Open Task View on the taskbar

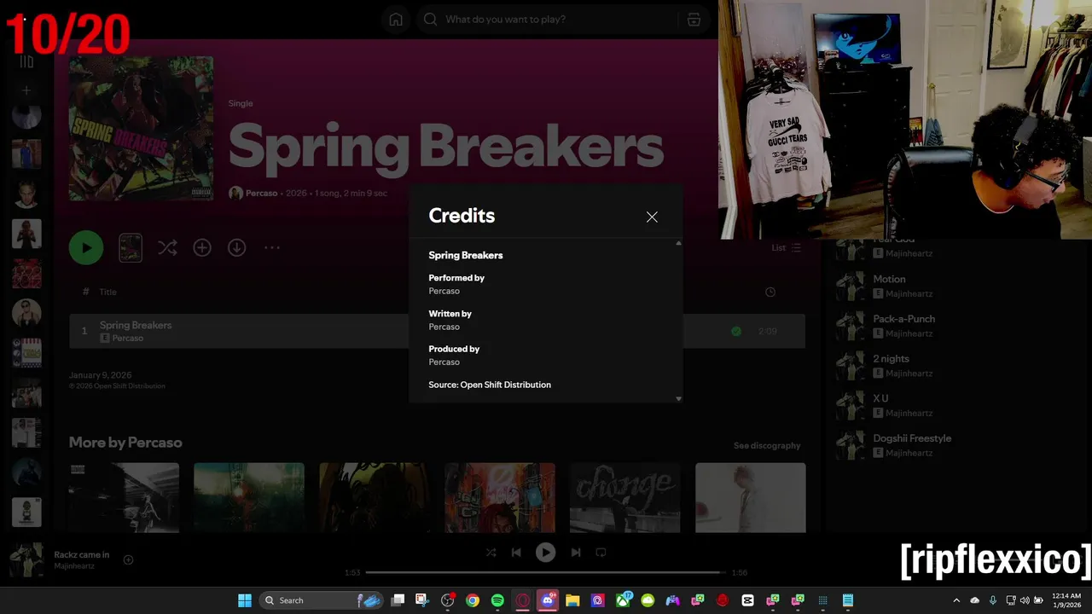(398, 600)
